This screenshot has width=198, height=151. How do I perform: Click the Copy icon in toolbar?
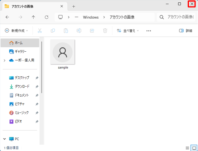[x=53, y=31]
